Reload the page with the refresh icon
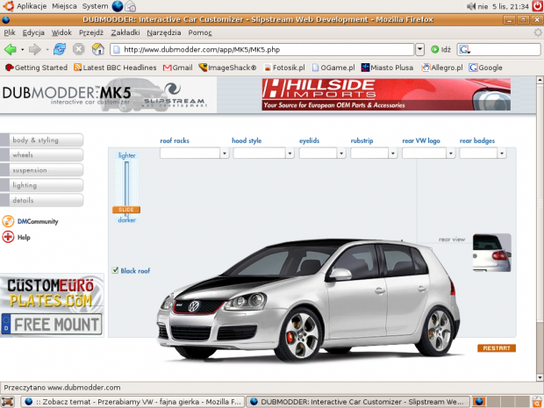This screenshot has width=544, height=408. click(60, 49)
